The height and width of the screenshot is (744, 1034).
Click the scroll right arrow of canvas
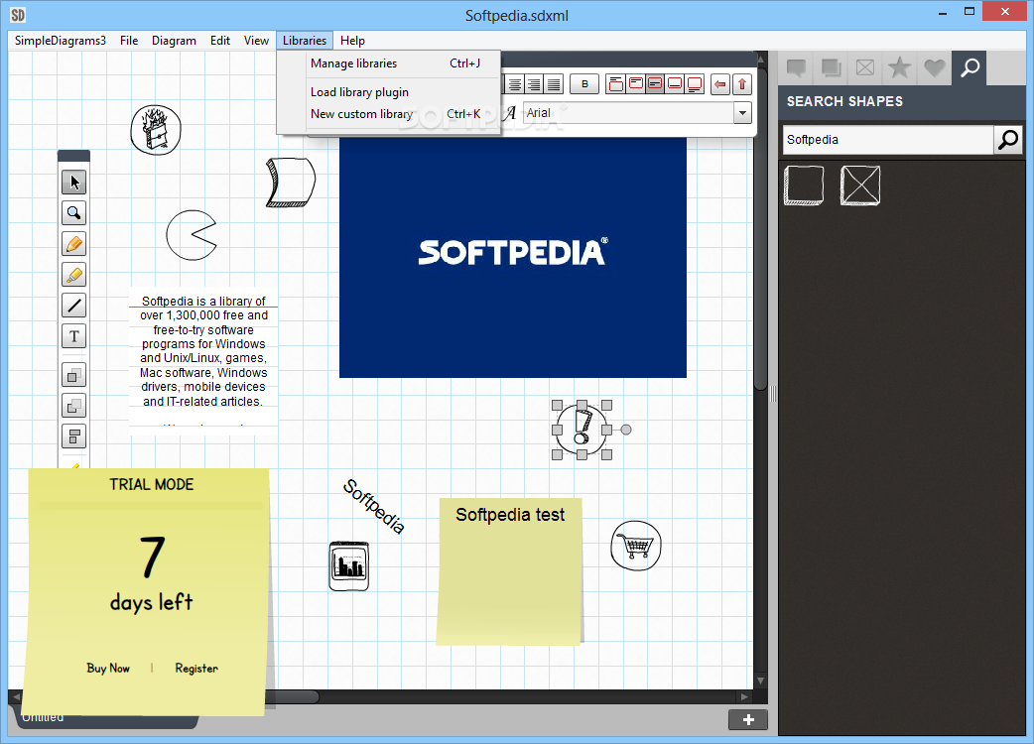[744, 696]
